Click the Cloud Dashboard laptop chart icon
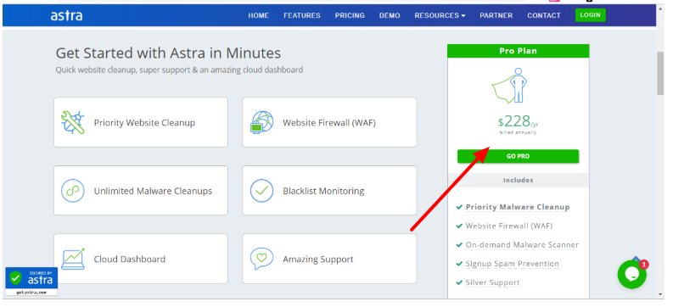The height and width of the screenshot is (307, 673). click(x=73, y=259)
